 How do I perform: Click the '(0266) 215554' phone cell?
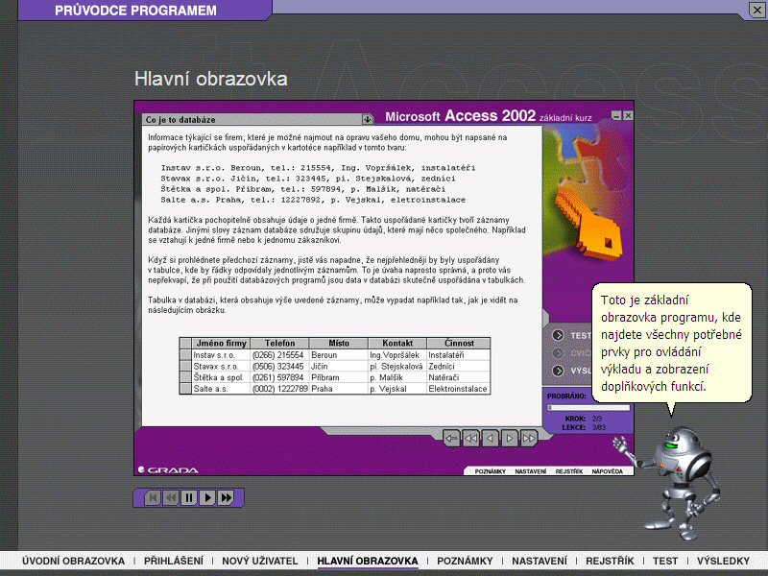click(x=279, y=355)
